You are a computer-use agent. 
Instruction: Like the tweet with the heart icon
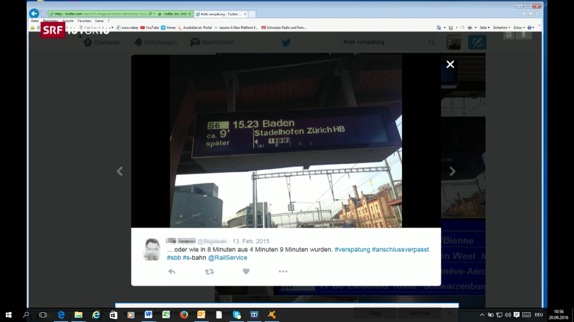(246, 271)
